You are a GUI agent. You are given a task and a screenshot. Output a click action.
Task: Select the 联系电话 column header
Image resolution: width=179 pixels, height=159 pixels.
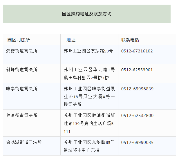(x=130, y=40)
